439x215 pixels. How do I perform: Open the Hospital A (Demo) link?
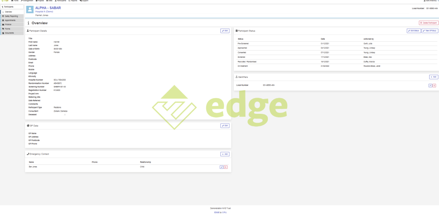click(44, 12)
